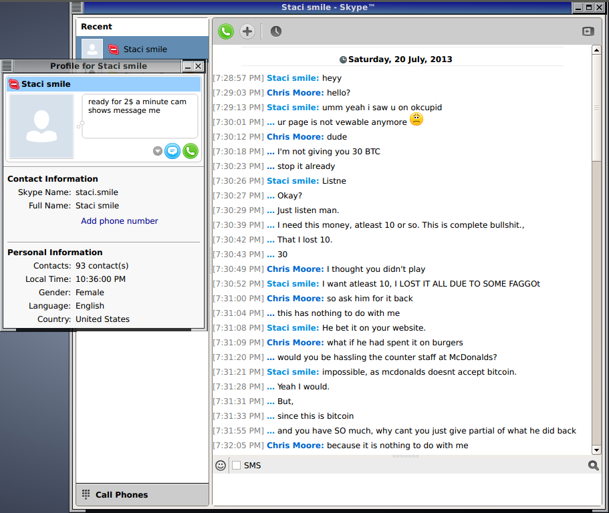Open the emoticon picker smiley icon
Screen dimensions: 609x513
point(221,466)
